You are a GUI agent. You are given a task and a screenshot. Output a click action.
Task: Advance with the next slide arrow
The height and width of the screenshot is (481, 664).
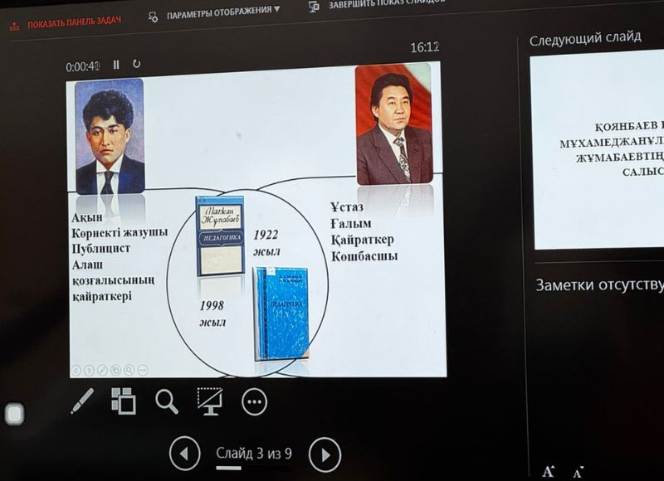pos(325,454)
